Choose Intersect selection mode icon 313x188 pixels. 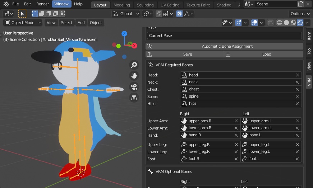[x=62, y=14]
